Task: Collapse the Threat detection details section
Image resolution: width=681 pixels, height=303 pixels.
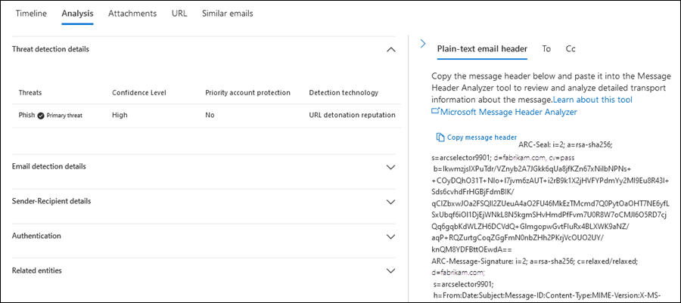Action: pyautogui.click(x=391, y=49)
